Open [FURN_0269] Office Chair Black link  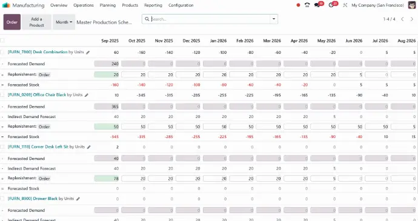(37, 94)
